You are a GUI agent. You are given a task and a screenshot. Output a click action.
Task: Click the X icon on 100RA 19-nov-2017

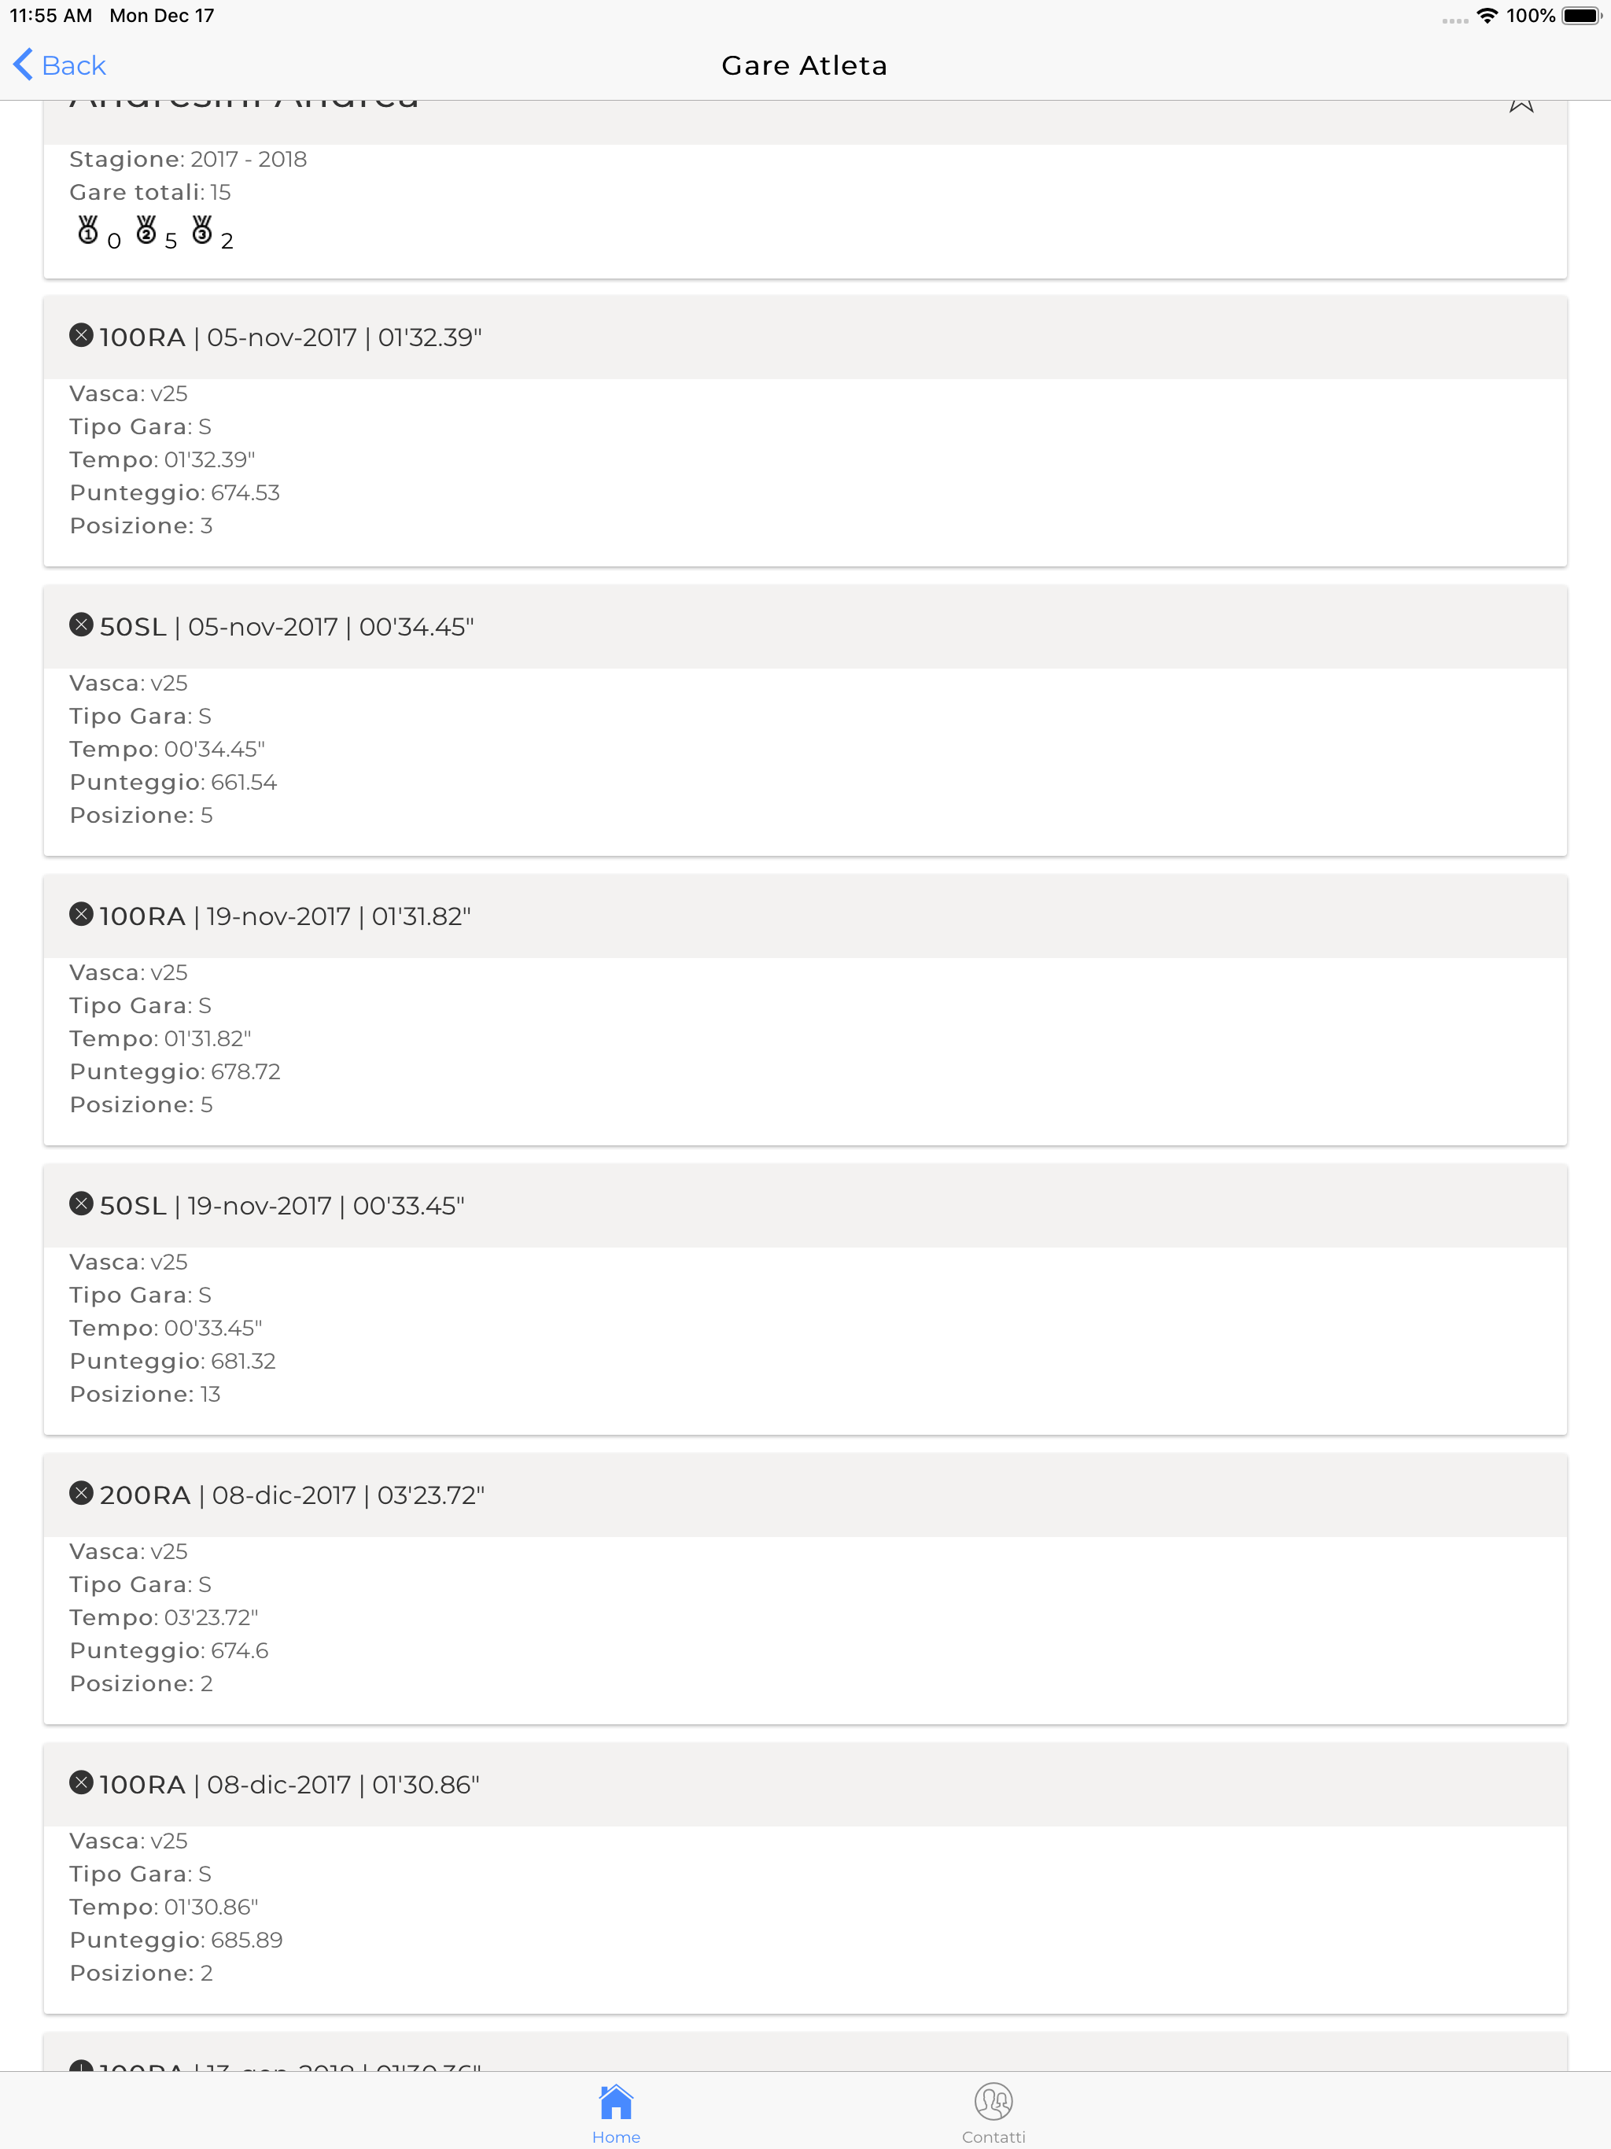coord(82,914)
